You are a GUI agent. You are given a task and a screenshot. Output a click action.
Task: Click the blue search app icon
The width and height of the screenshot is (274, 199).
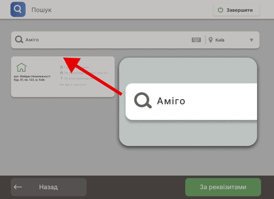click(18, 10)
